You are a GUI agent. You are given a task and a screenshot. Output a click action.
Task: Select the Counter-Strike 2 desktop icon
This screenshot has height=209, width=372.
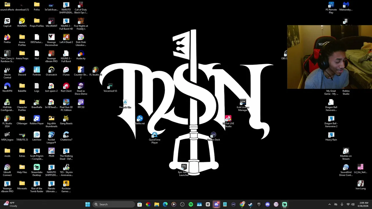[x=81, y=73]
